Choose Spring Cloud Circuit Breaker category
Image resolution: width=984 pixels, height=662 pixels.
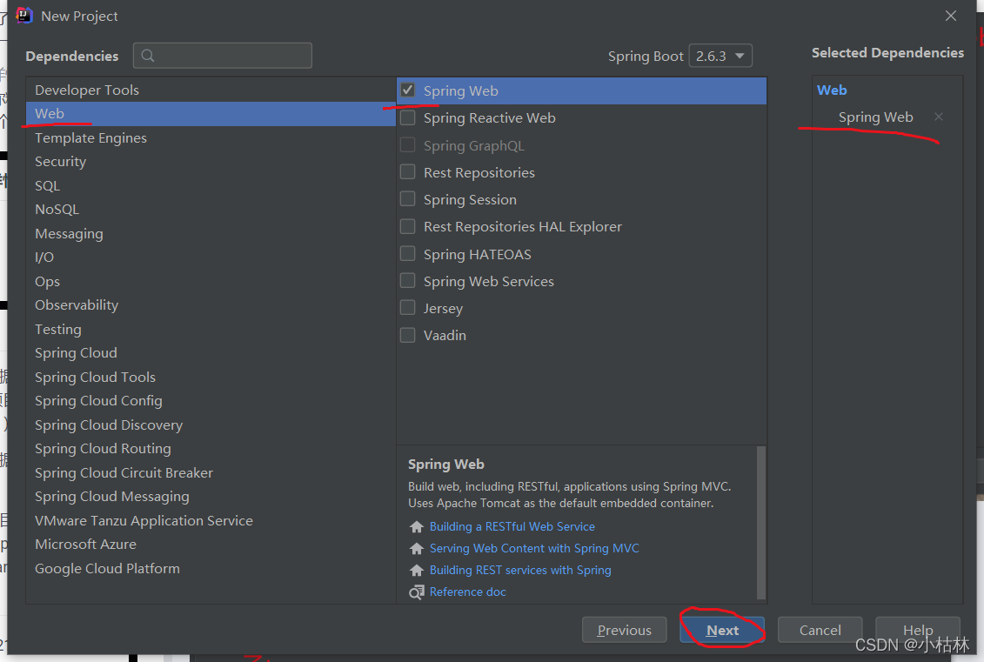211,472
